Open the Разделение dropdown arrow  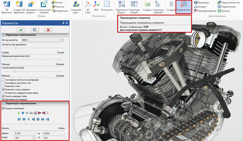pyautogui.click(x=70, y=11)
